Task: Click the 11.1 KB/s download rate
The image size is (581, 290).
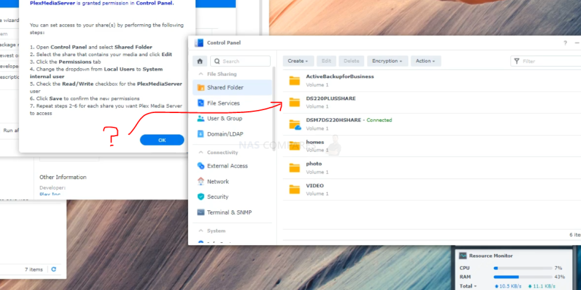Action: 544,286
